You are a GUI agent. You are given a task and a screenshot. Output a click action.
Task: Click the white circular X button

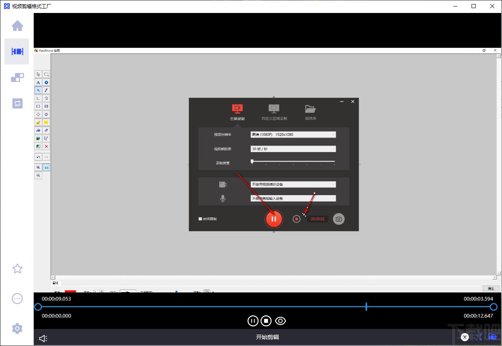coord(465,337)
